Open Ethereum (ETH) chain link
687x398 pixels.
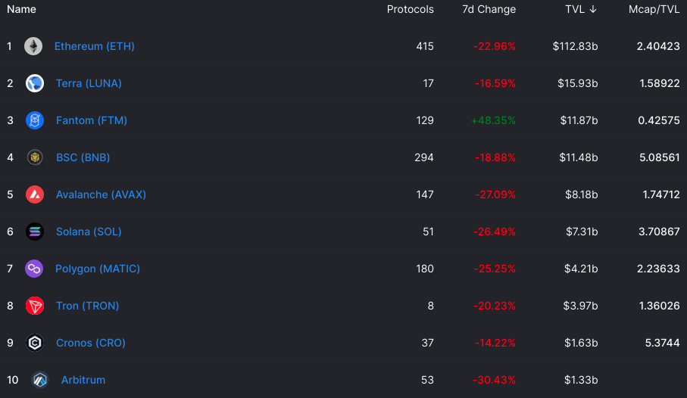(x=94, y=46)
